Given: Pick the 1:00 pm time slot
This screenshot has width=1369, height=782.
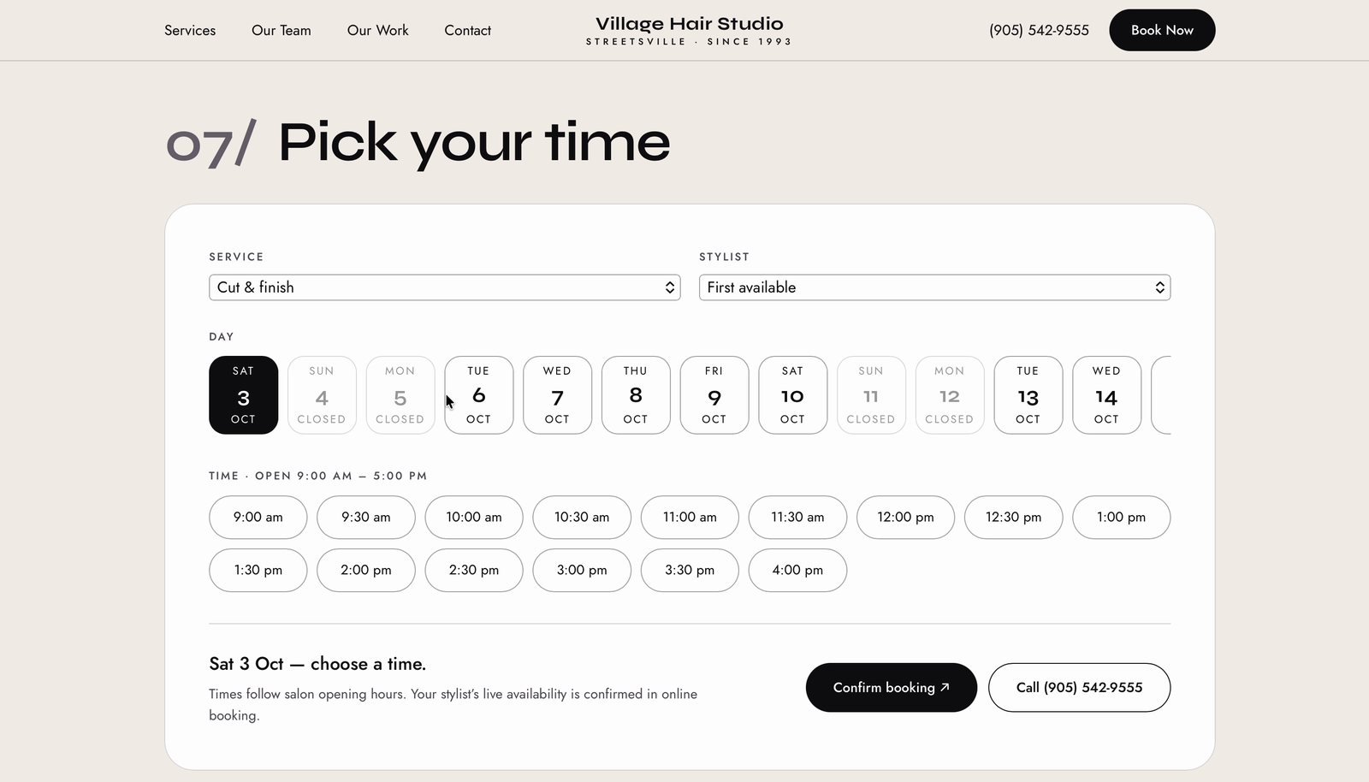Looking at the screenshot, I should pos(1122,518).
